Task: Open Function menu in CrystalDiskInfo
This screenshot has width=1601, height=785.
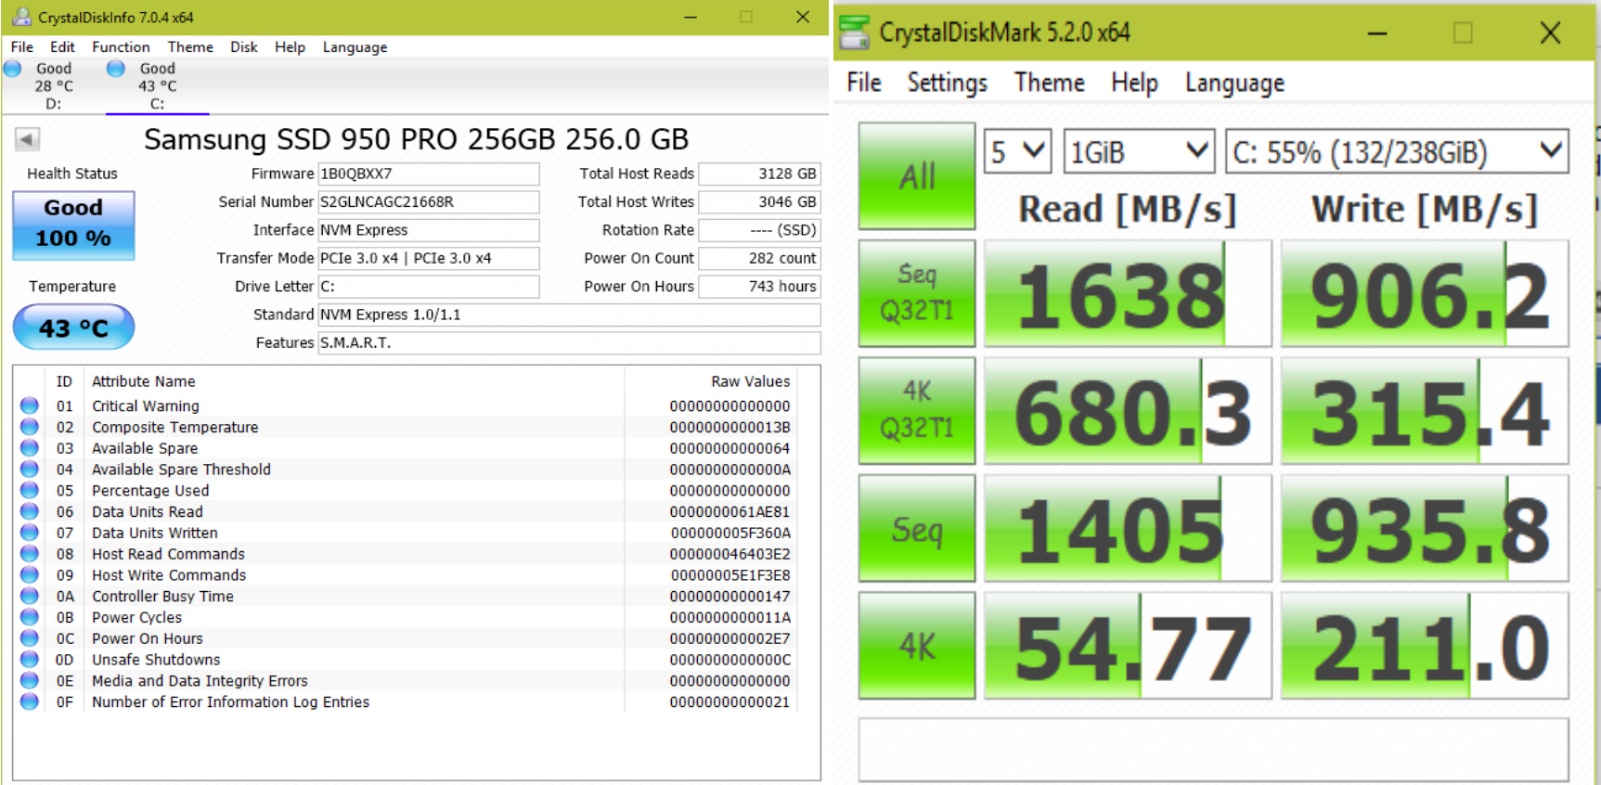Action: (x=121, y=46)
